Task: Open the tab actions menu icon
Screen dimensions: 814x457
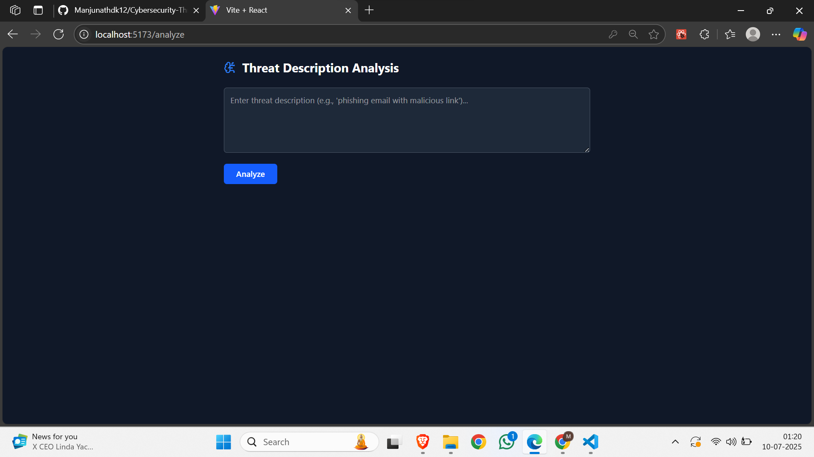Action: (x=38, y=10)
